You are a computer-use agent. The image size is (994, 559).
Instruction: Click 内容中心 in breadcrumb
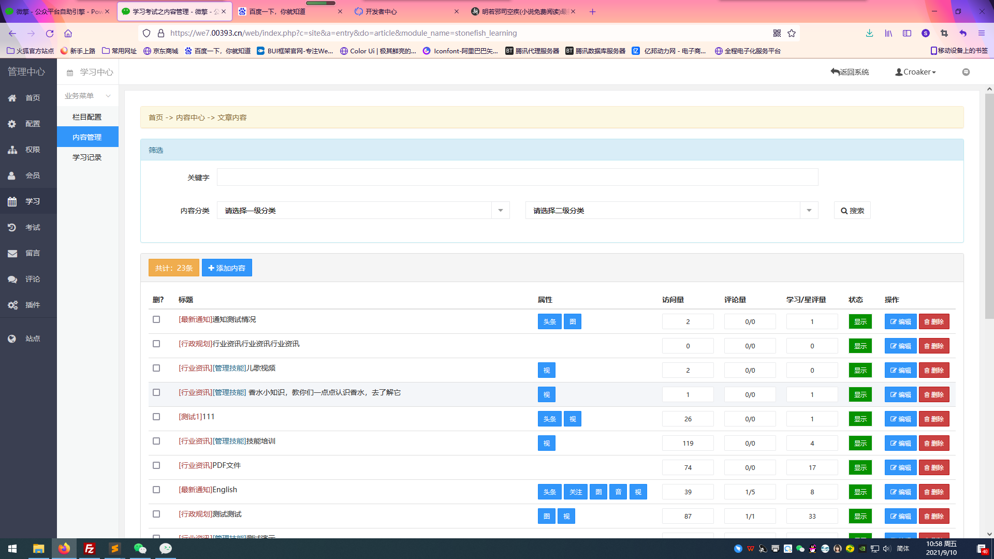(x=190, y=117)
